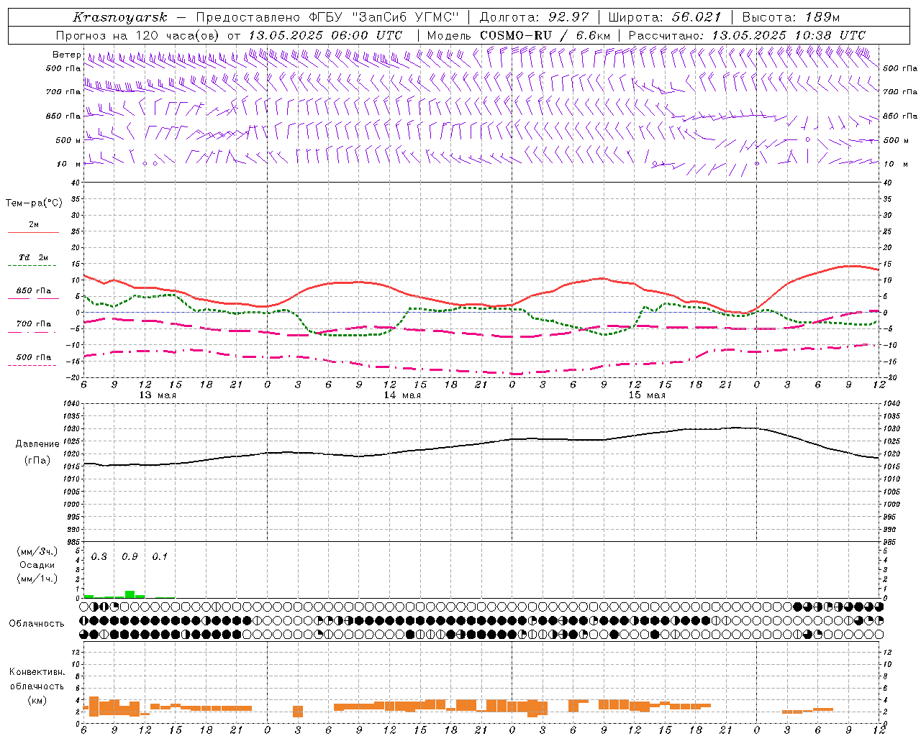Select the text Предоставлено ФГБУ "ЗапСиб УГМС"

(327, 17)
